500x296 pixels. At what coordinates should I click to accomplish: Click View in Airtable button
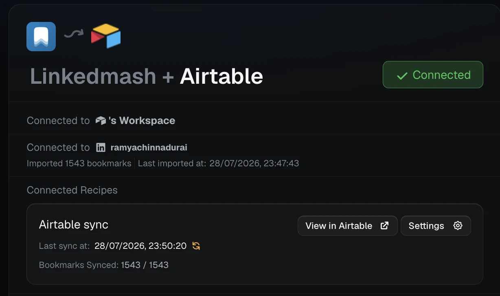(x=347, y=226)
